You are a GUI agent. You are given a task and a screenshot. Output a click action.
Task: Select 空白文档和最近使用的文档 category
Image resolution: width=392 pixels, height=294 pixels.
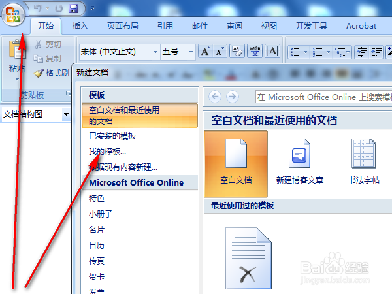(x=140, y=116)
